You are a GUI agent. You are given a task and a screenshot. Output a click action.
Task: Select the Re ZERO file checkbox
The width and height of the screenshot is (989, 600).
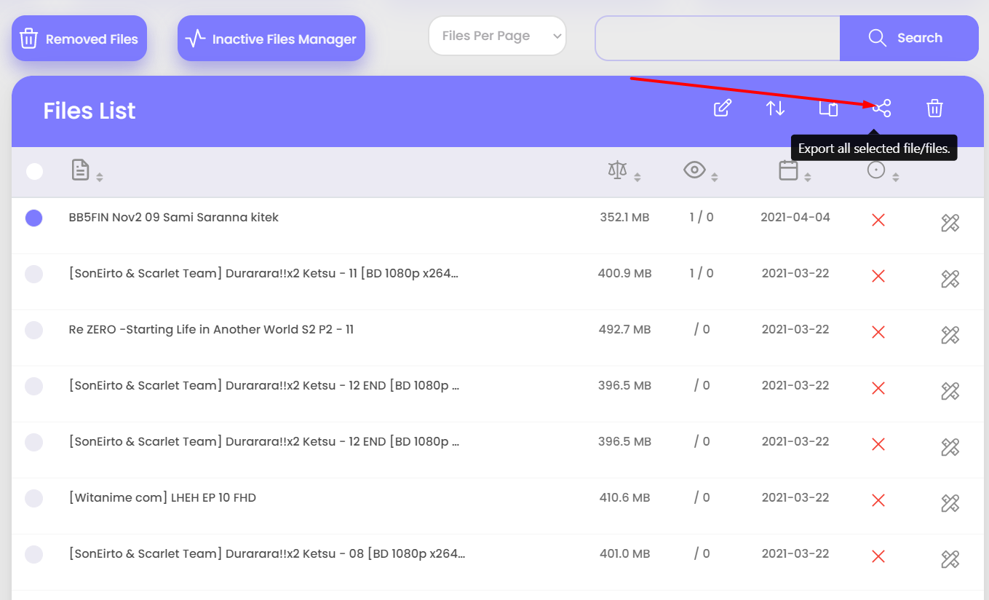tap(34, 330)
